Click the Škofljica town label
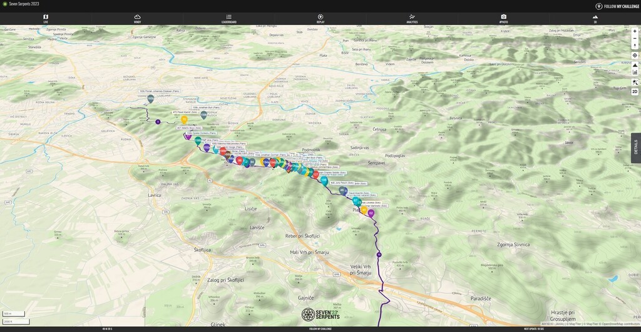This screenshot has height=332, width=641. click(x=202, y=249)
